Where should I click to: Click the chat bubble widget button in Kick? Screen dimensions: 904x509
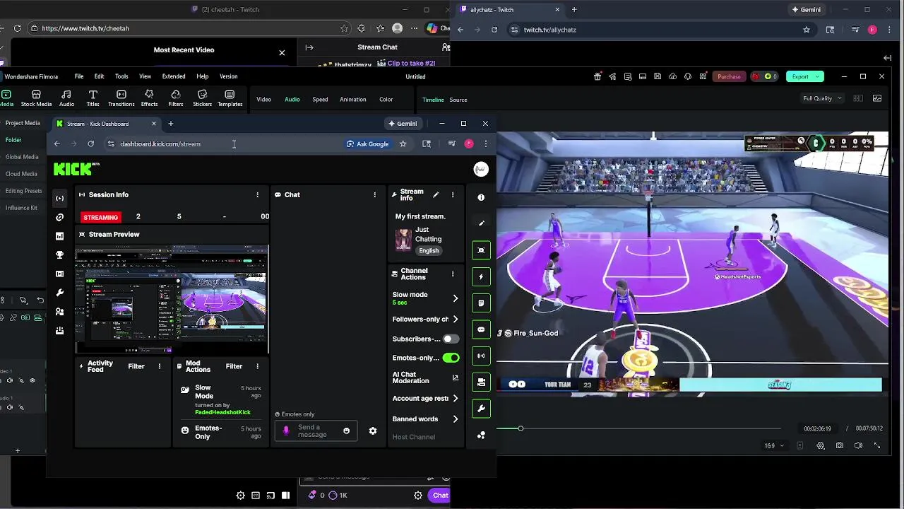tap(481, 329)
